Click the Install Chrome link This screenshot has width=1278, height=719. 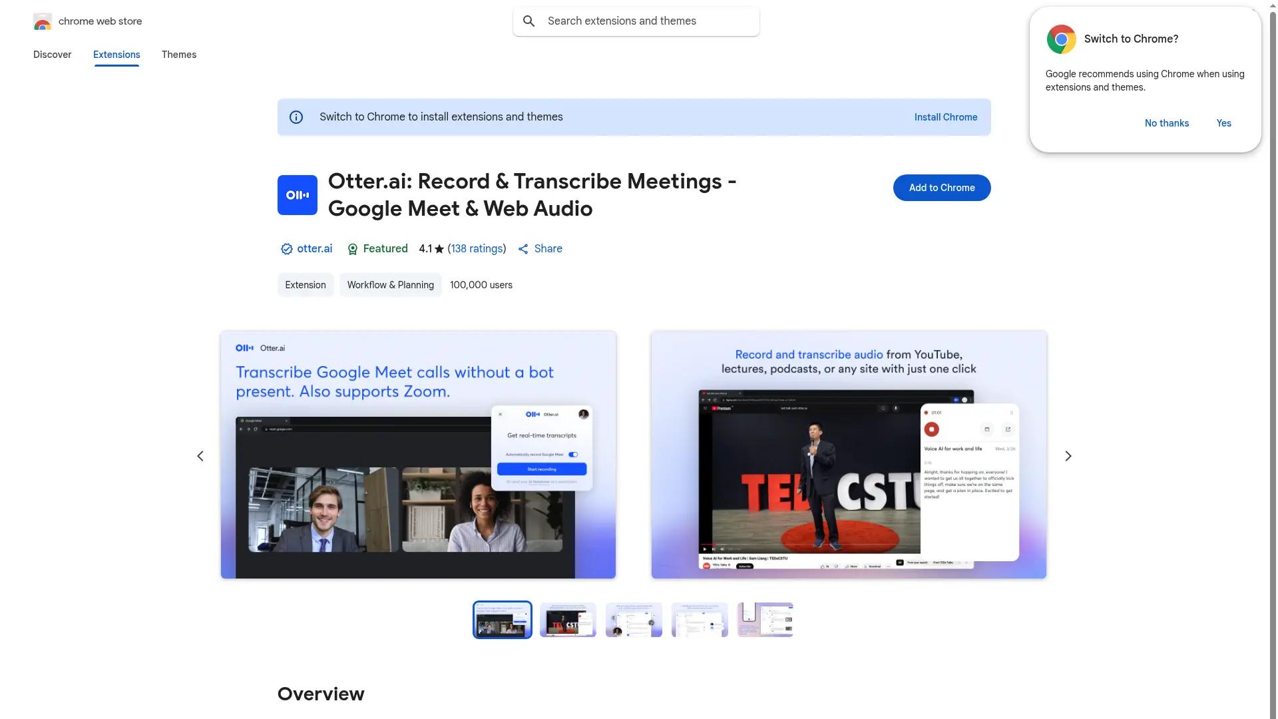pos(946,117)
